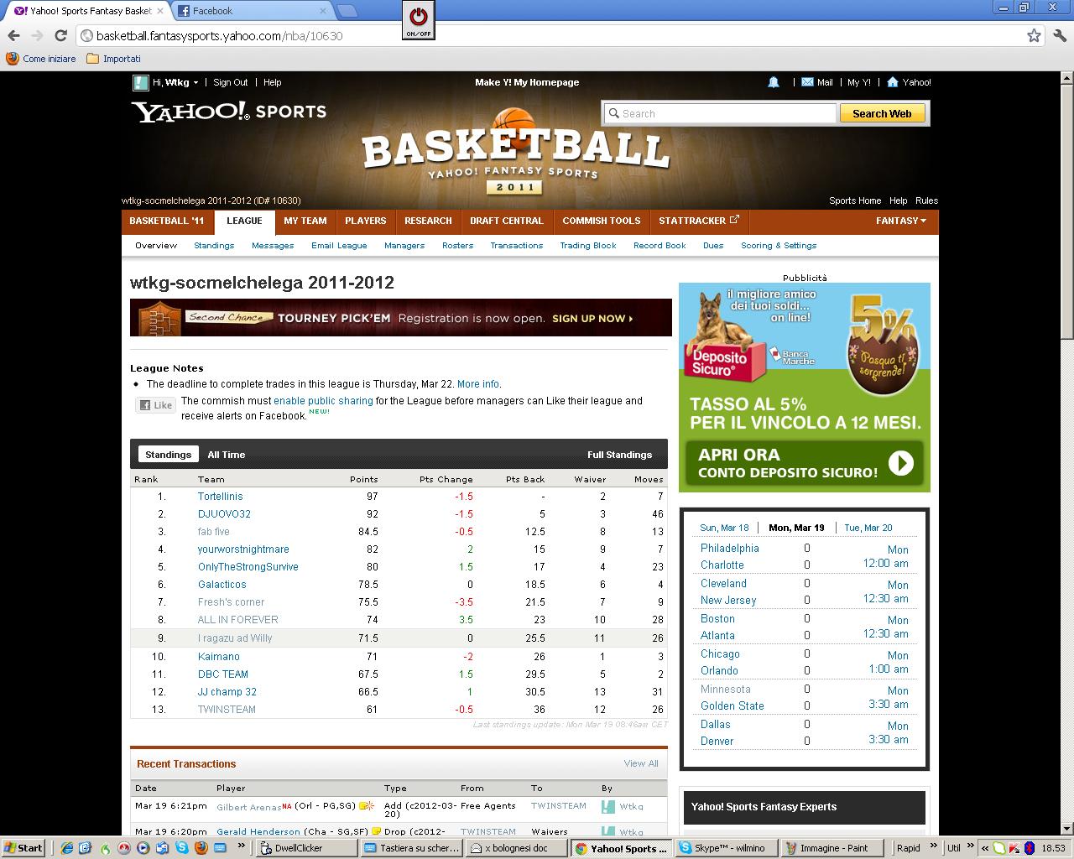1074x859 pixels.
Task: Bookmark page with the star icon
Action: coord(1034,35)
